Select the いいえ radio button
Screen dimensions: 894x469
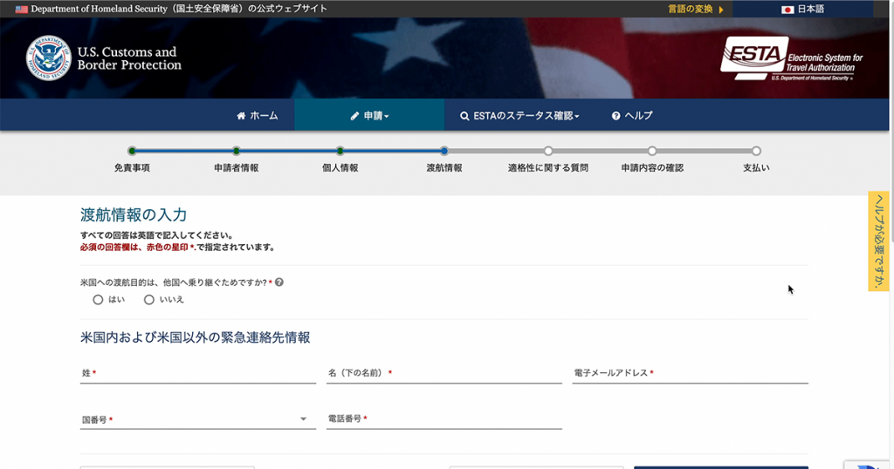tap(148, 300)
